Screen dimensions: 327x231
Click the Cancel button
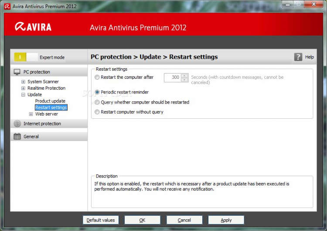pyautogui.click(x=184, y=220)
